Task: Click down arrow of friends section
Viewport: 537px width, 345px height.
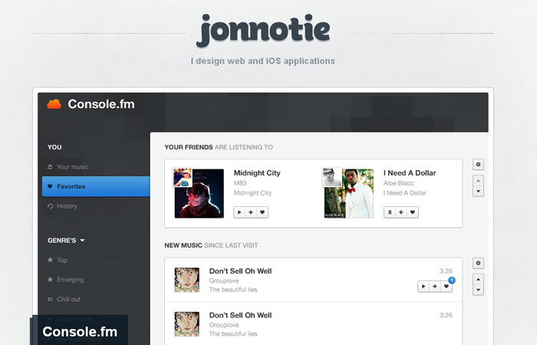Action: click(478, 192)
